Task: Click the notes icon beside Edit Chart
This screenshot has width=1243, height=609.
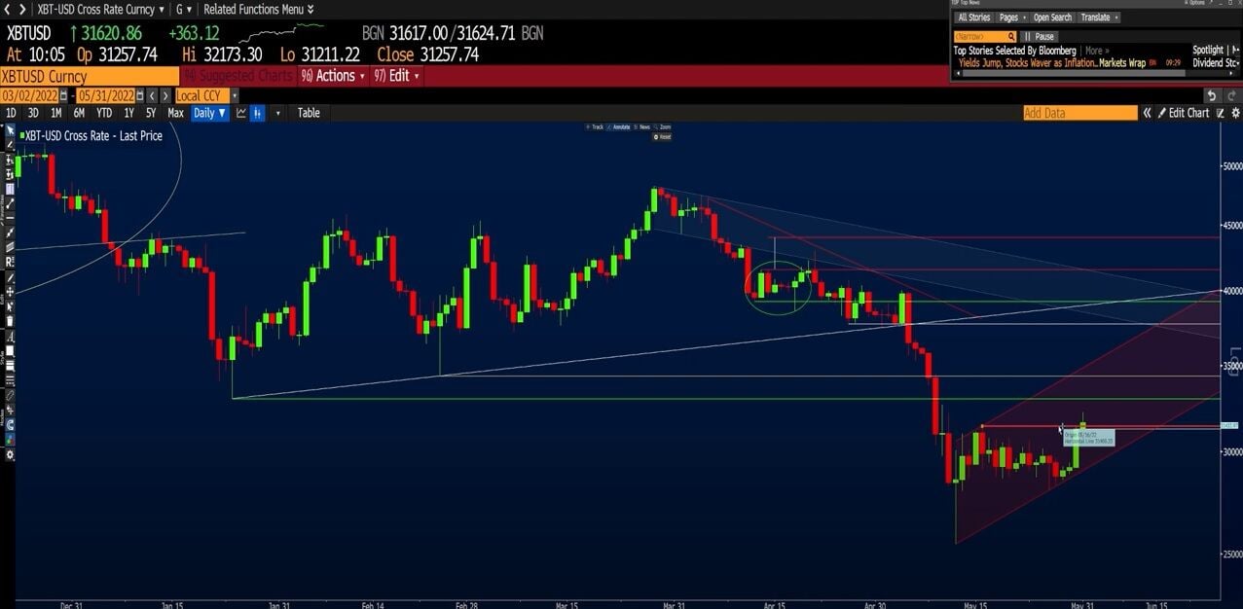Action: coord(1221,113)
